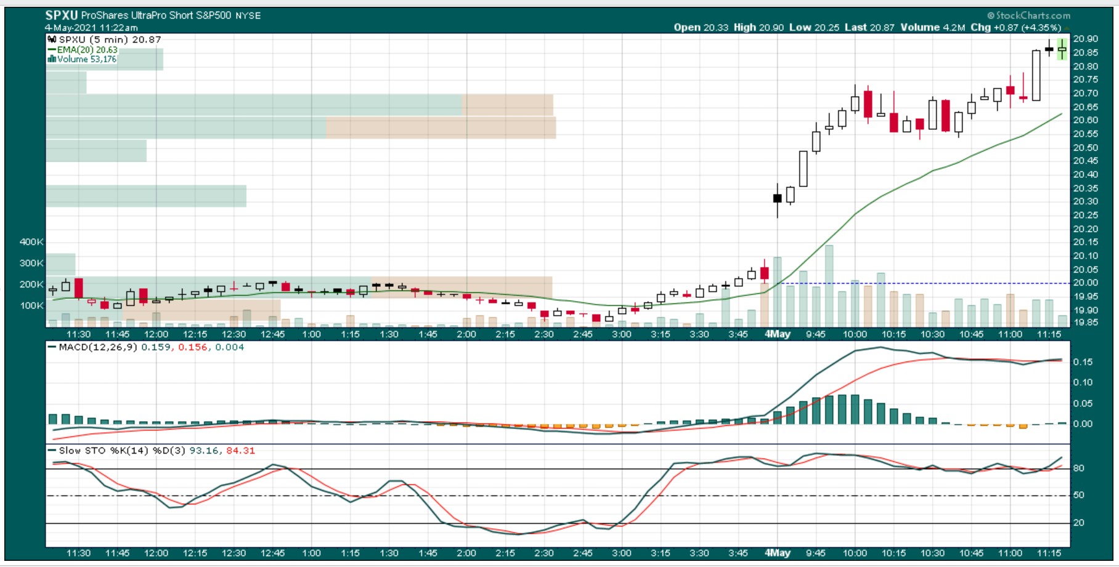Viewport: 1119px width, 567px height.
Task: Open the StockCharts.com credit text
Action: (1028, 15)
